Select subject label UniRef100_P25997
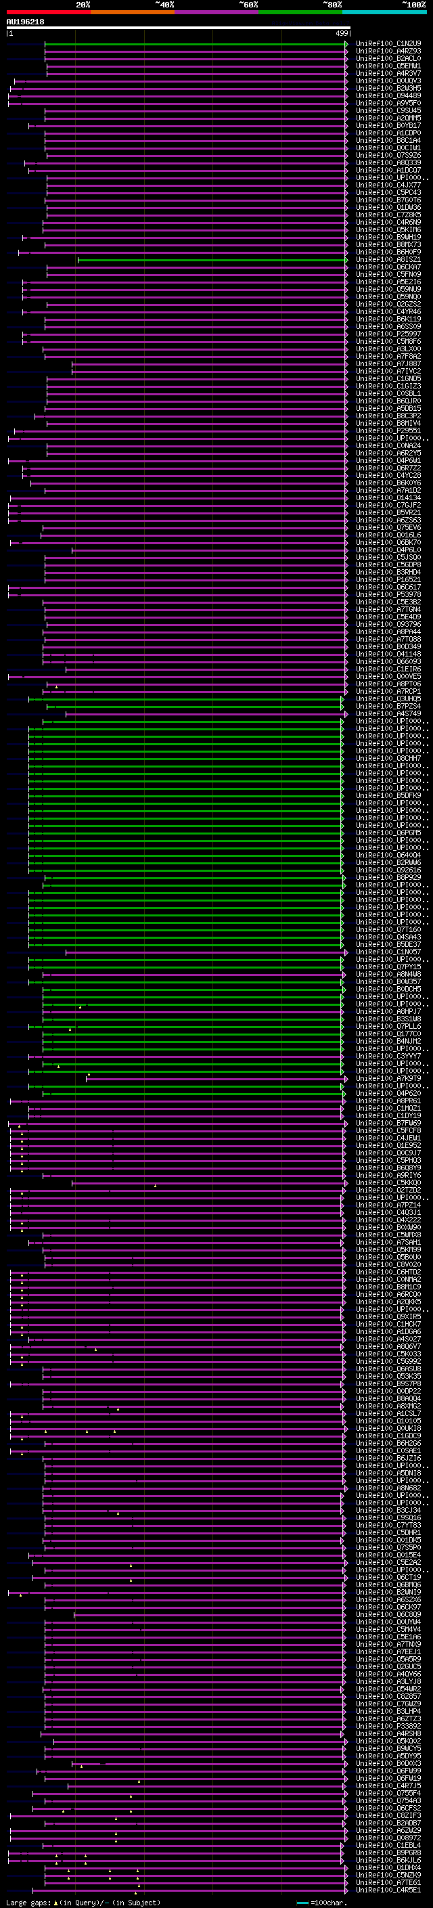Screen dimensions: 433x1908 tap(388, 334)
